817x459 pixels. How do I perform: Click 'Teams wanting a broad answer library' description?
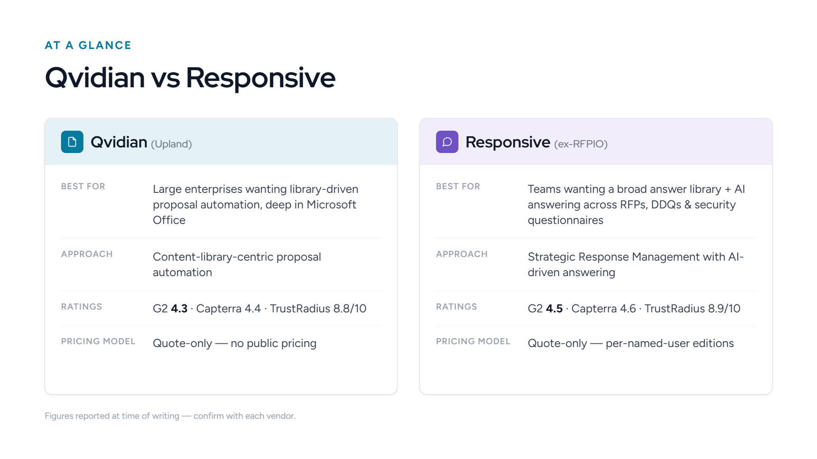pos(636,204)
